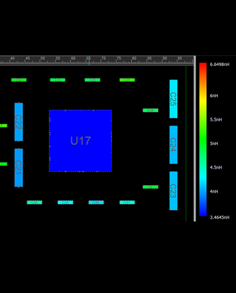
Task: Click the 75 mark on the ruler
Action: (119, 58)
